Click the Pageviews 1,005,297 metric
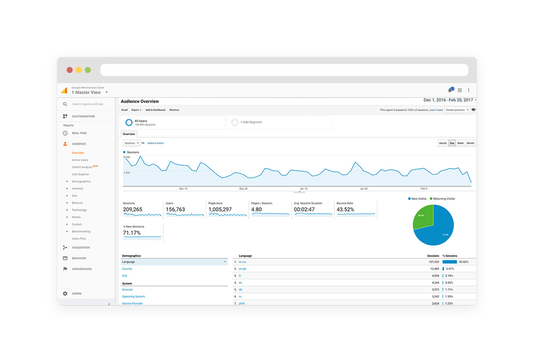The width and height of the screenshot is (534, 356). click(228, 209)
